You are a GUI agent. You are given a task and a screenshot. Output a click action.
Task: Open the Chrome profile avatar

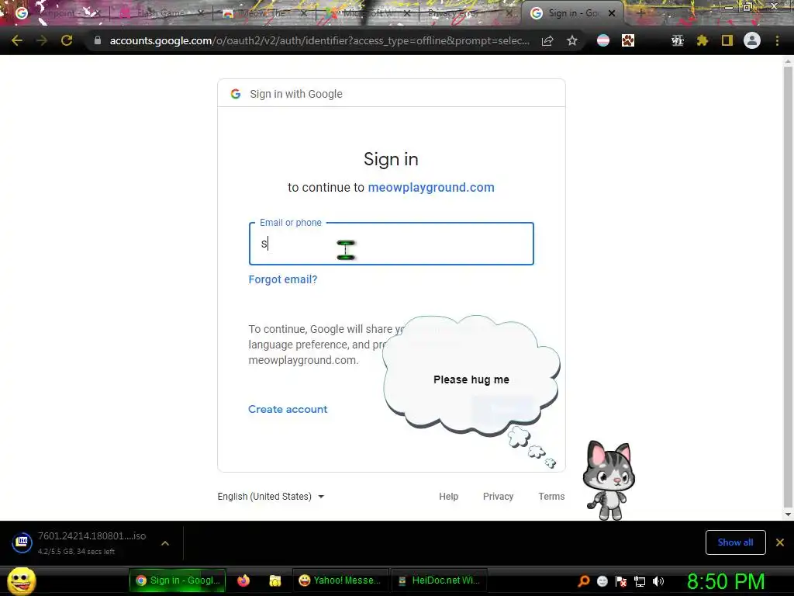click(x=752, y=40)
